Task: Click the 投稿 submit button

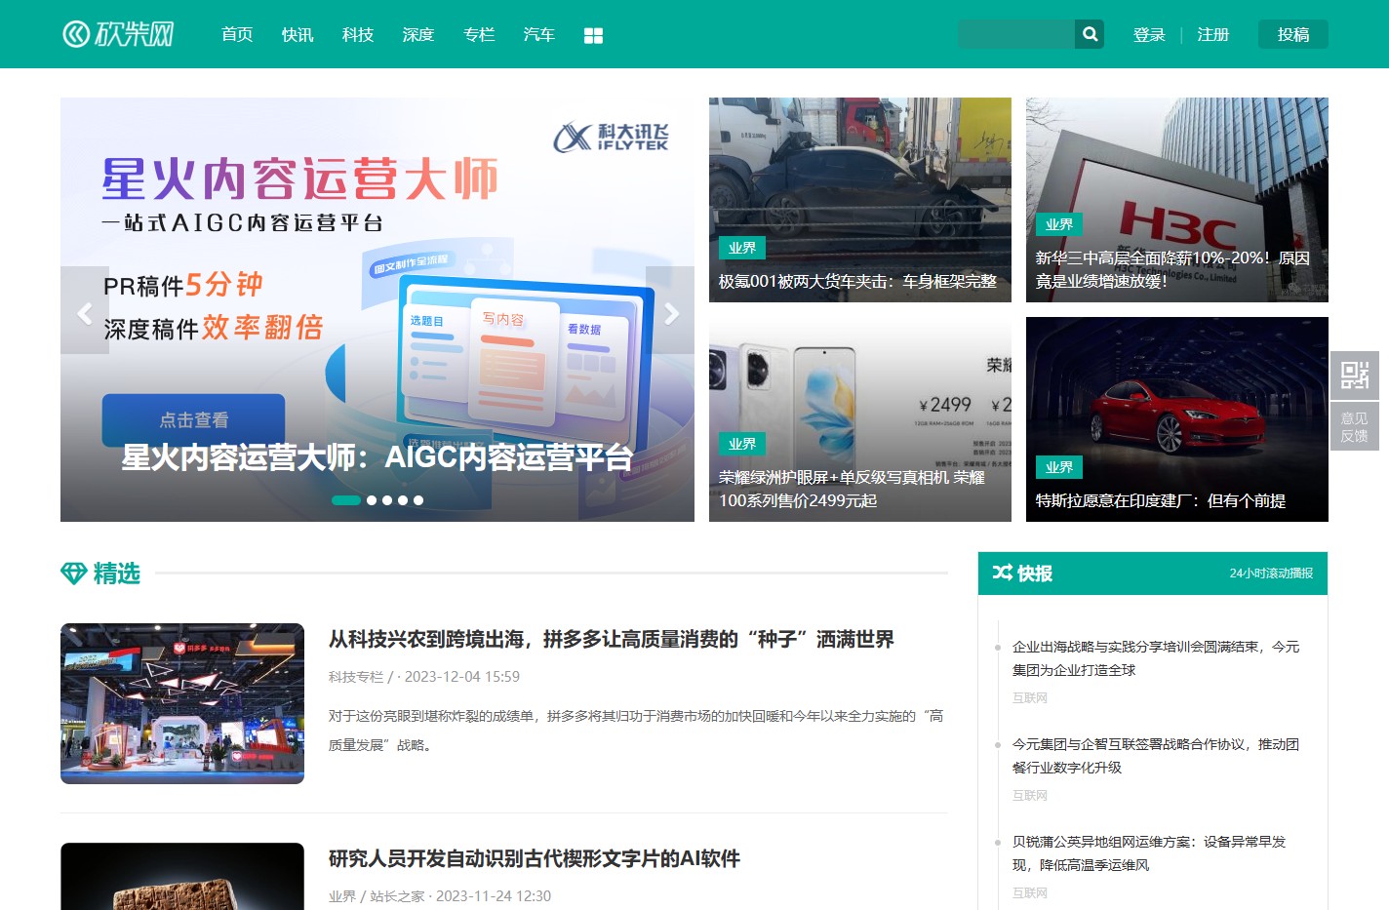Action: [1293, 34]
